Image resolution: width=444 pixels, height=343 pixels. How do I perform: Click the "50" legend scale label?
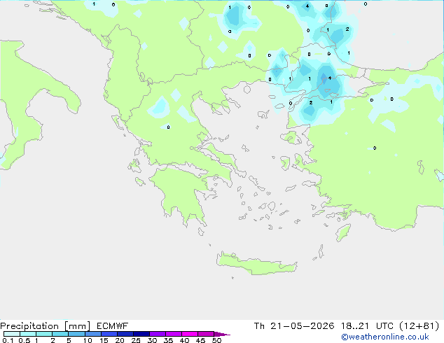tap(217, 340)
